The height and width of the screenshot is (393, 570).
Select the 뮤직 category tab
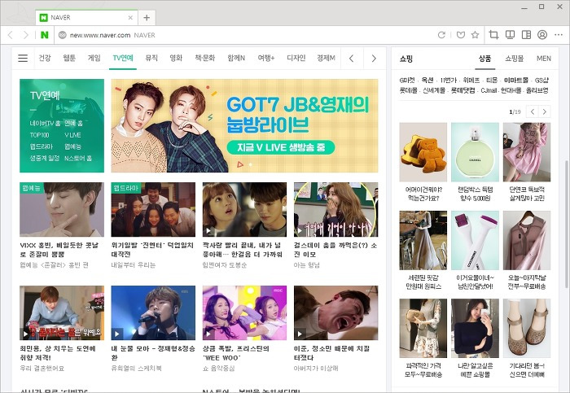point(151,58)
